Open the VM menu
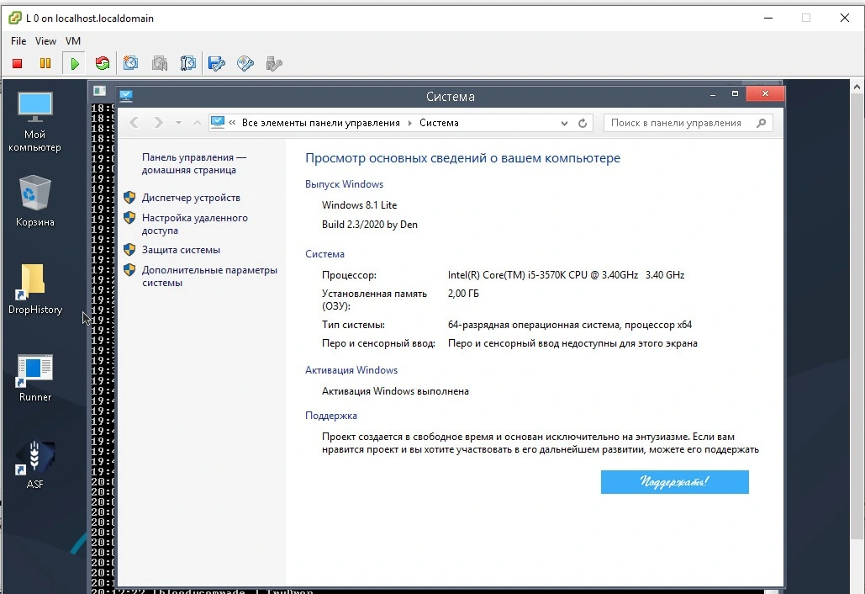Screen dimensions: 865x594 coord(73,41)
